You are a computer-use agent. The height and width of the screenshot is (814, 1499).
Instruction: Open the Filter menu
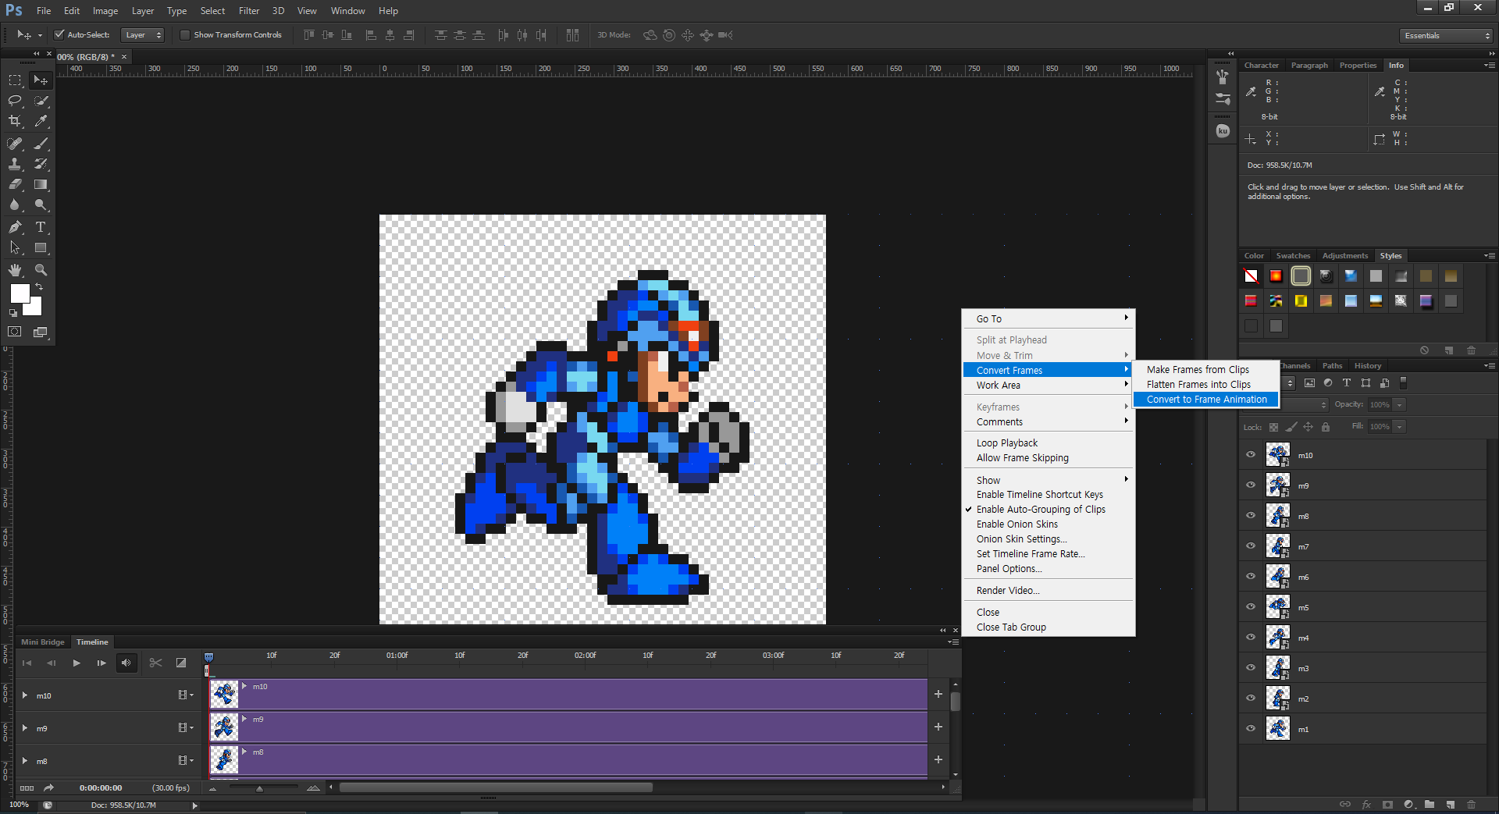click(x=248, y=11)
